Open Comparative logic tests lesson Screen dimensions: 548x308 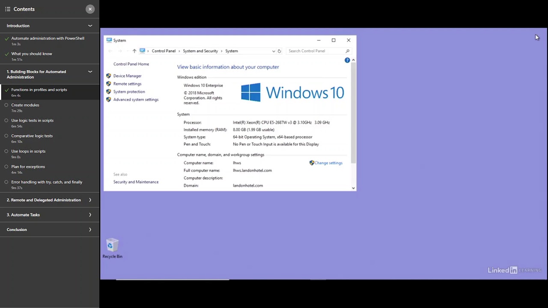click(x=50, y=138)
